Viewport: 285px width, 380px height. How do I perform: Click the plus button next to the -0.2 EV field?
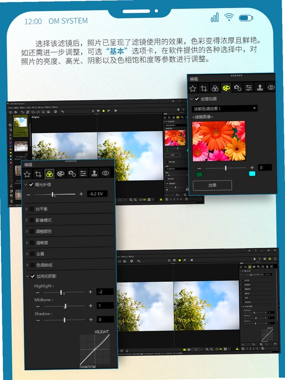coord(81,194)
